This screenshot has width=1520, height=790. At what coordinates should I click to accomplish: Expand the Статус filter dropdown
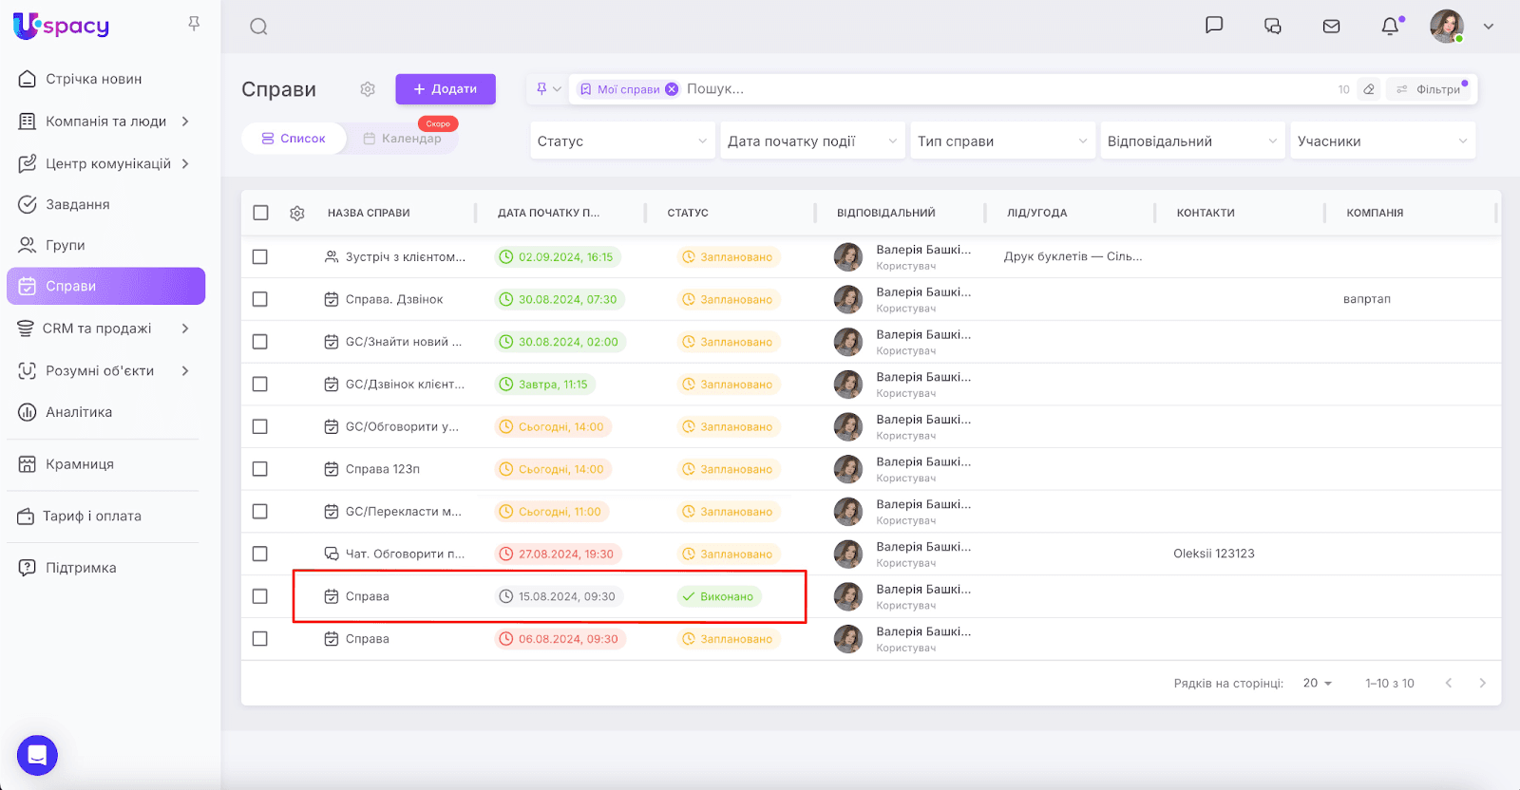click(x=622, y=141)
